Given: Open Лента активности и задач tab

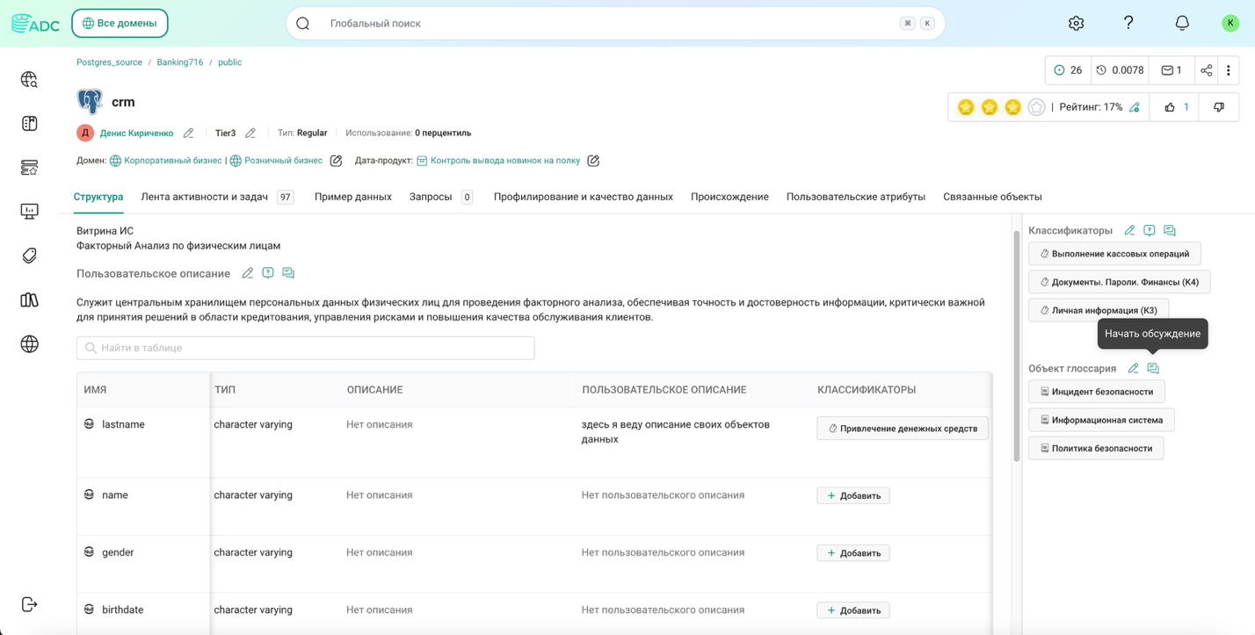Looking at the screenshot, I should (x=217, y=197).
